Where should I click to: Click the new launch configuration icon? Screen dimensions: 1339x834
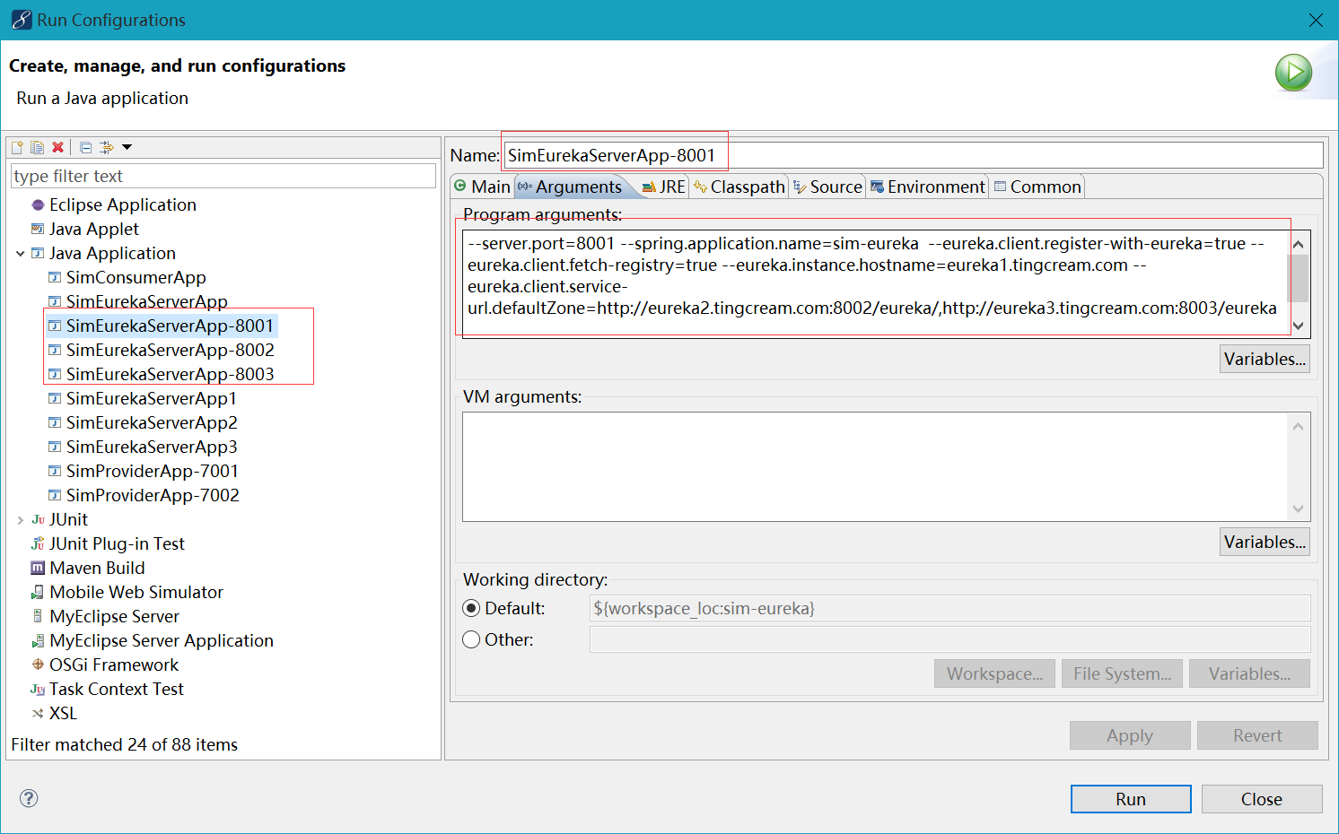coord(17,147)
